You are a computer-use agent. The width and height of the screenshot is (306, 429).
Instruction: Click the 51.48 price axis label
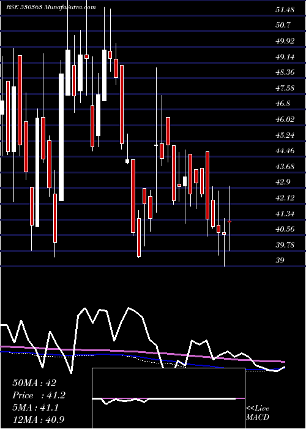285,10
